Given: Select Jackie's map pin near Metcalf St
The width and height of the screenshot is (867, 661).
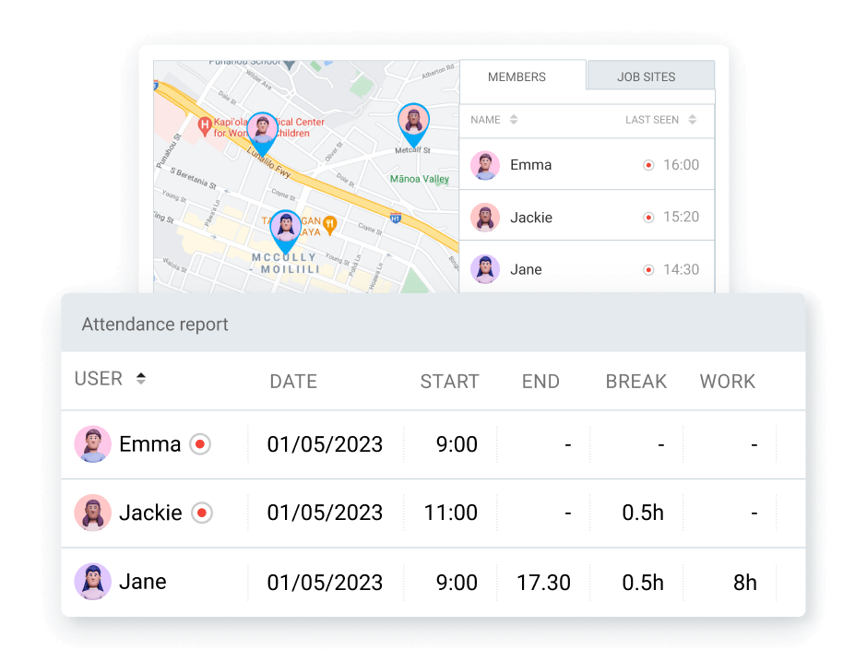Looking at the screenshot, I should (x=413, y=124).
